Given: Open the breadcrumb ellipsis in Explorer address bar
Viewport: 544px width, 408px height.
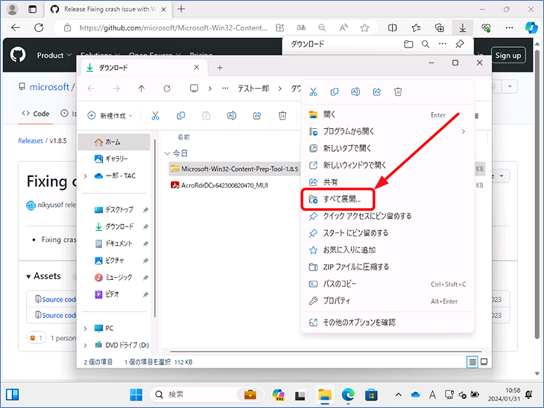Looking at the screenshot, I should (225, 88).
